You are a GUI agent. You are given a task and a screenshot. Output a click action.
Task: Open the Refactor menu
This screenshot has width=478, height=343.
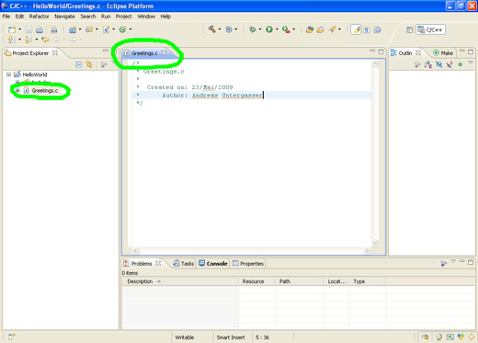(x=39, y=17)
